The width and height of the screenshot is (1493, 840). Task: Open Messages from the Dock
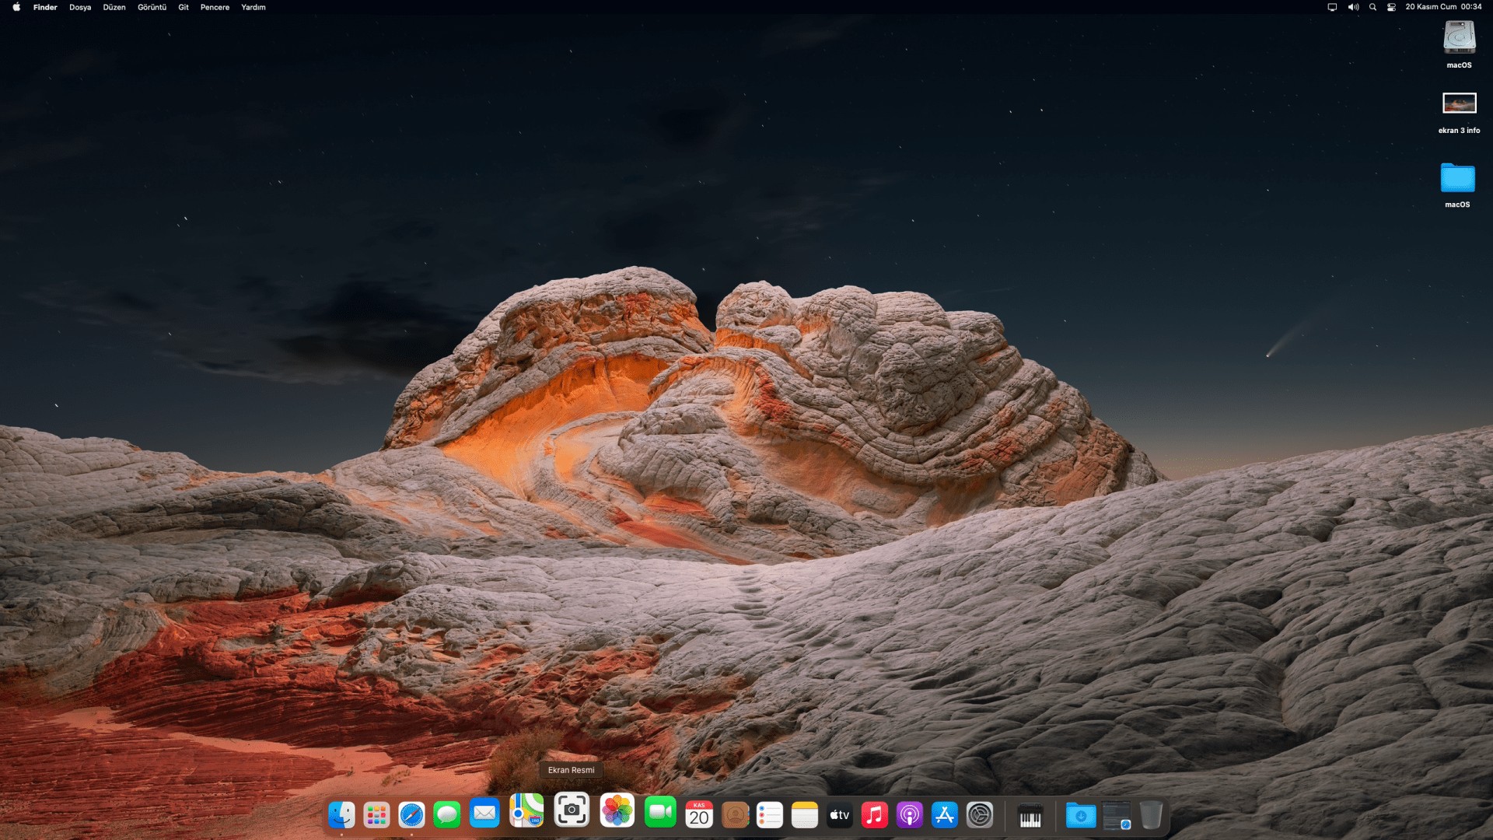tap(447, 815)
